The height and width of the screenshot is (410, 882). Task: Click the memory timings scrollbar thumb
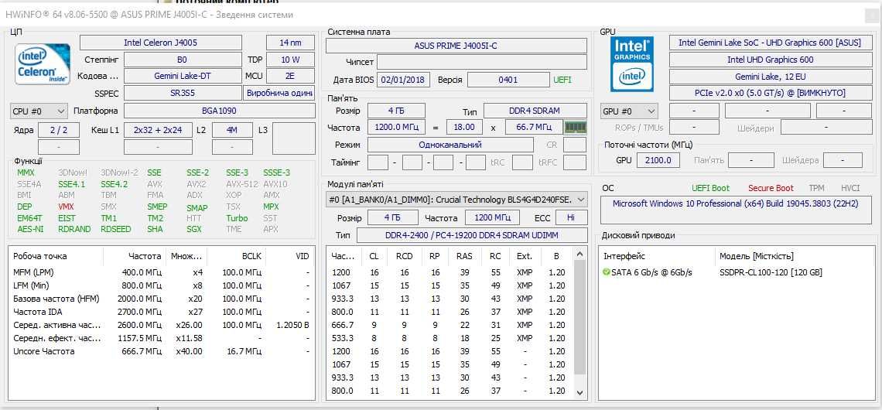[x=580, y=319]
